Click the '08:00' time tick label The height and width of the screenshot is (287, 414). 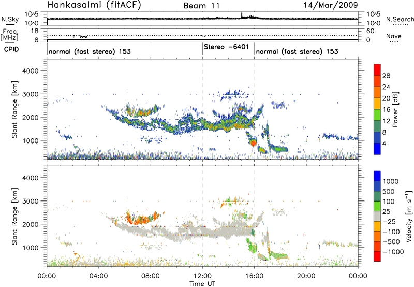click(x=151, y=276)
